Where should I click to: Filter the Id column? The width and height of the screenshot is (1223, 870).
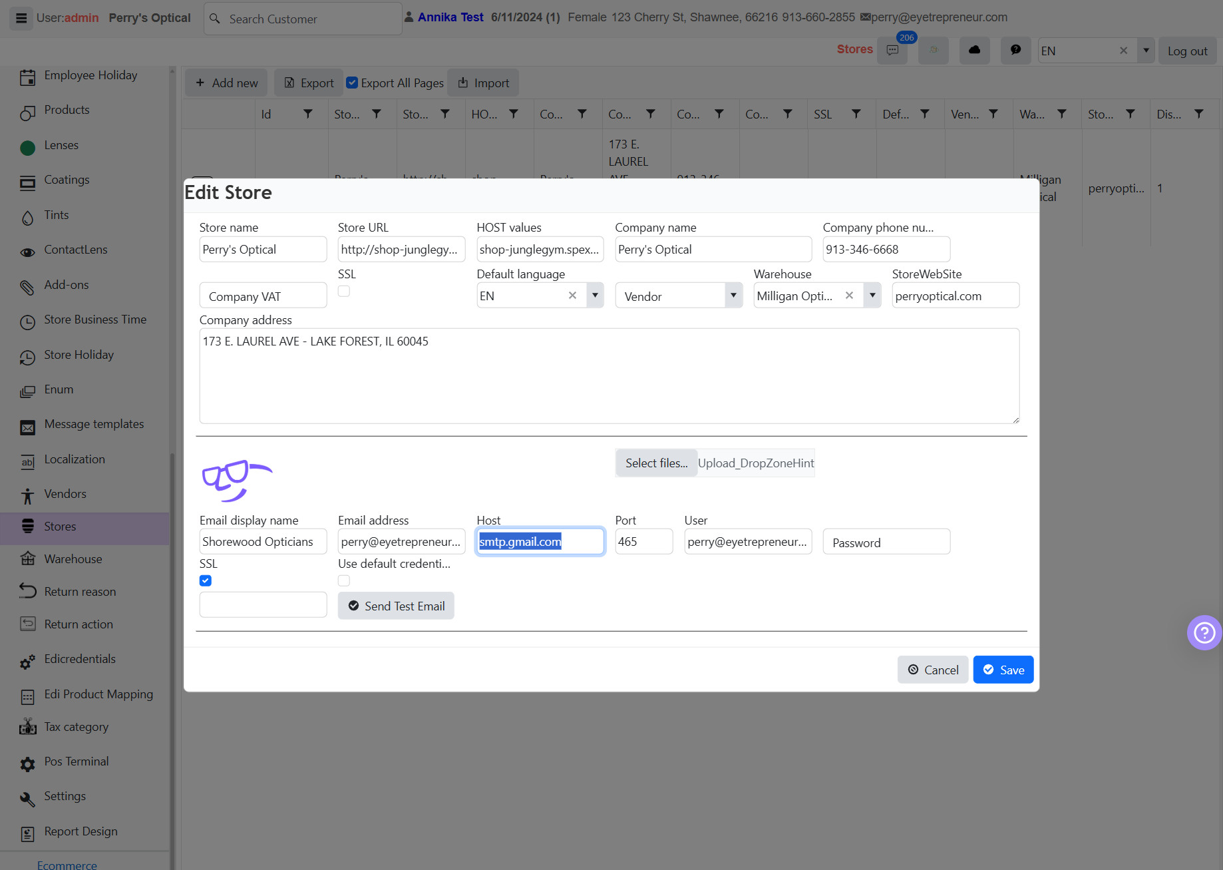point(307,114)
